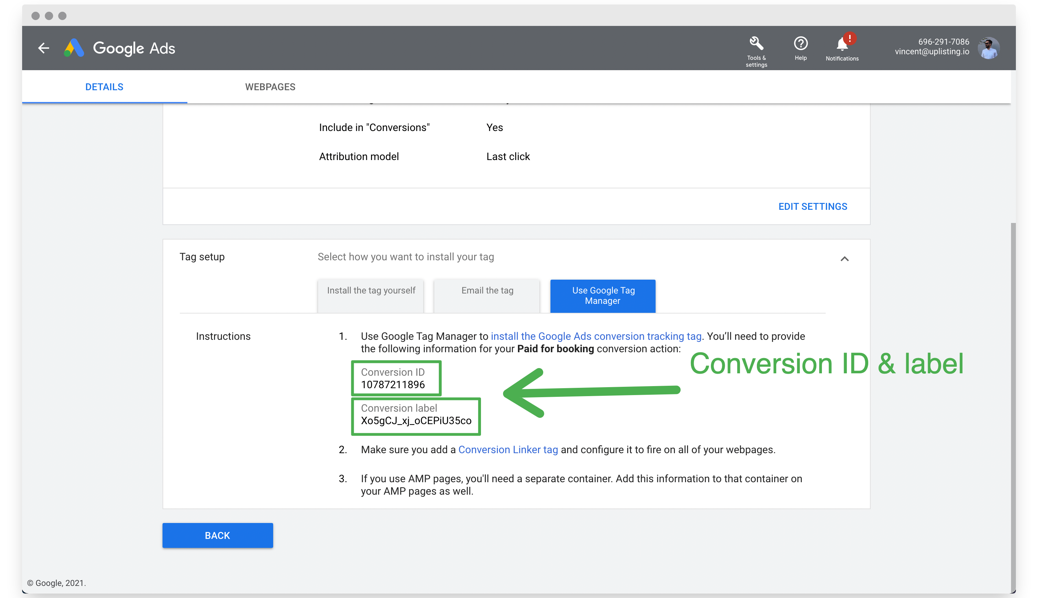Click the © Google, 2021 footer text
This screenshot has height=598, width=1038.
[x=57, y=583]
